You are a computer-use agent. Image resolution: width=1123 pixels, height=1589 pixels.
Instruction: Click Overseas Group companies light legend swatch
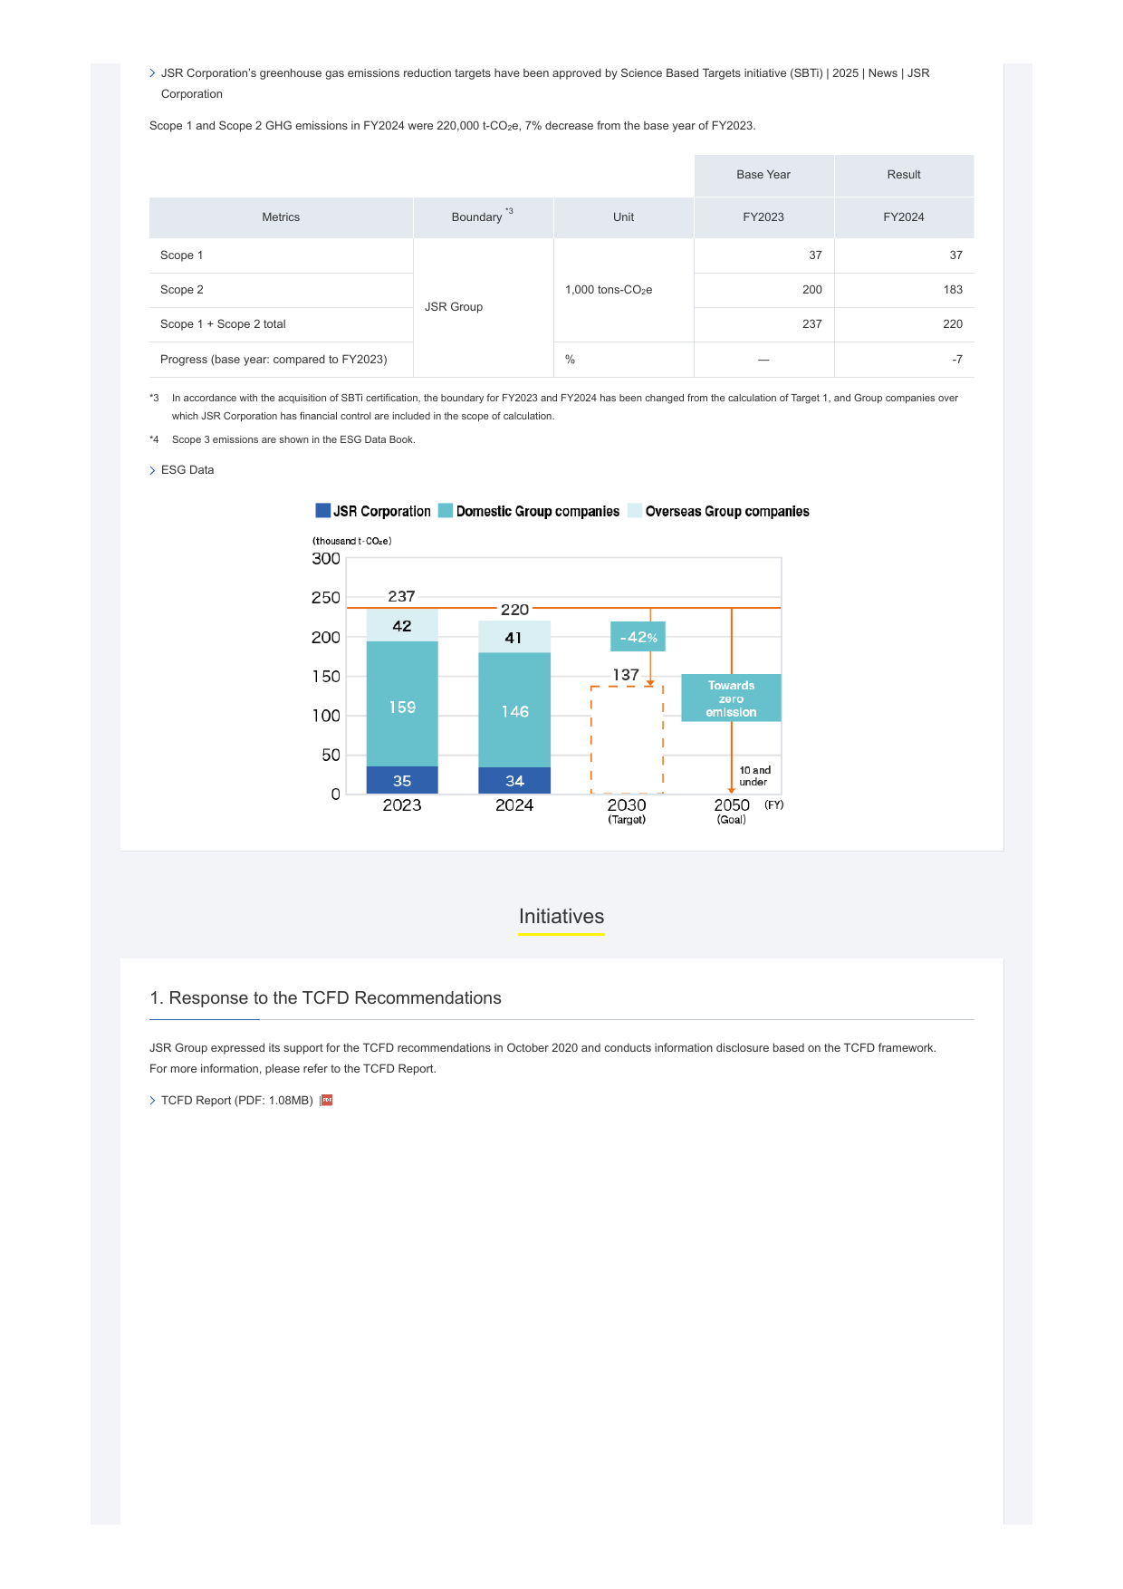635,510
